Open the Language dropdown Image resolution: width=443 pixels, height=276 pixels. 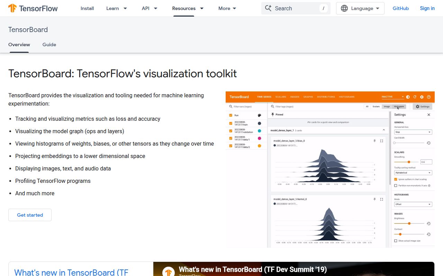coord(360,8)
